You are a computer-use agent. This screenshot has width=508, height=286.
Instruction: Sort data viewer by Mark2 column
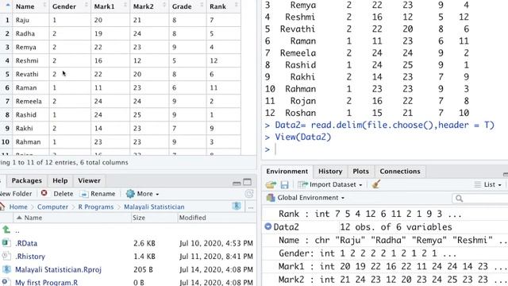149,6
